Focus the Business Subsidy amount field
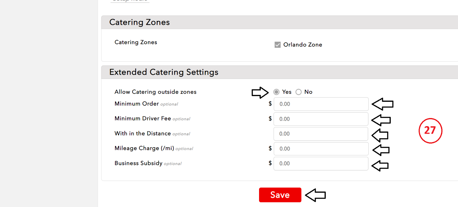This screenshot has width=458, height=207. [321, 164]
